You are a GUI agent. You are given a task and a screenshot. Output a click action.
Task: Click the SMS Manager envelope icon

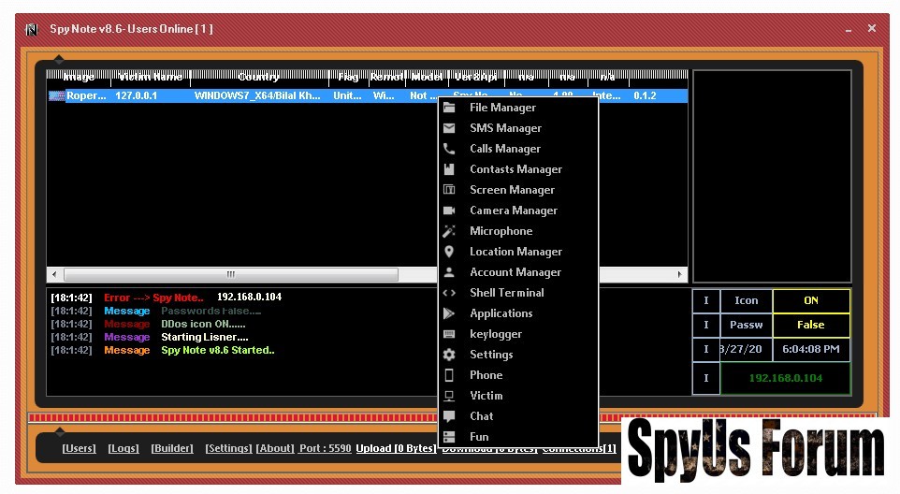[x=449, y=128]
